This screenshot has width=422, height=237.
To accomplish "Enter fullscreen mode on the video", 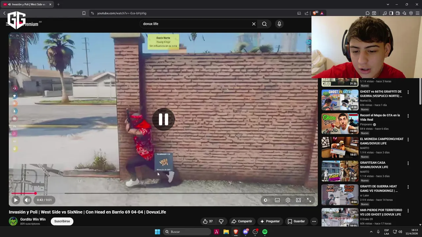I will pos(309,200).
